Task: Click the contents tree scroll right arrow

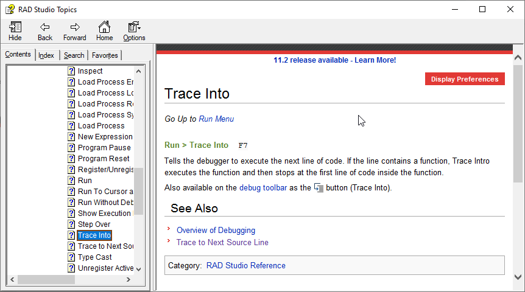Action: tap(129, 279)
